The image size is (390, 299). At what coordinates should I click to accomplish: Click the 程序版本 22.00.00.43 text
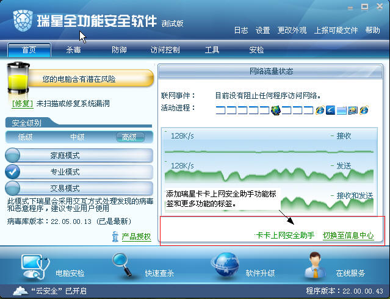point(344,291)
